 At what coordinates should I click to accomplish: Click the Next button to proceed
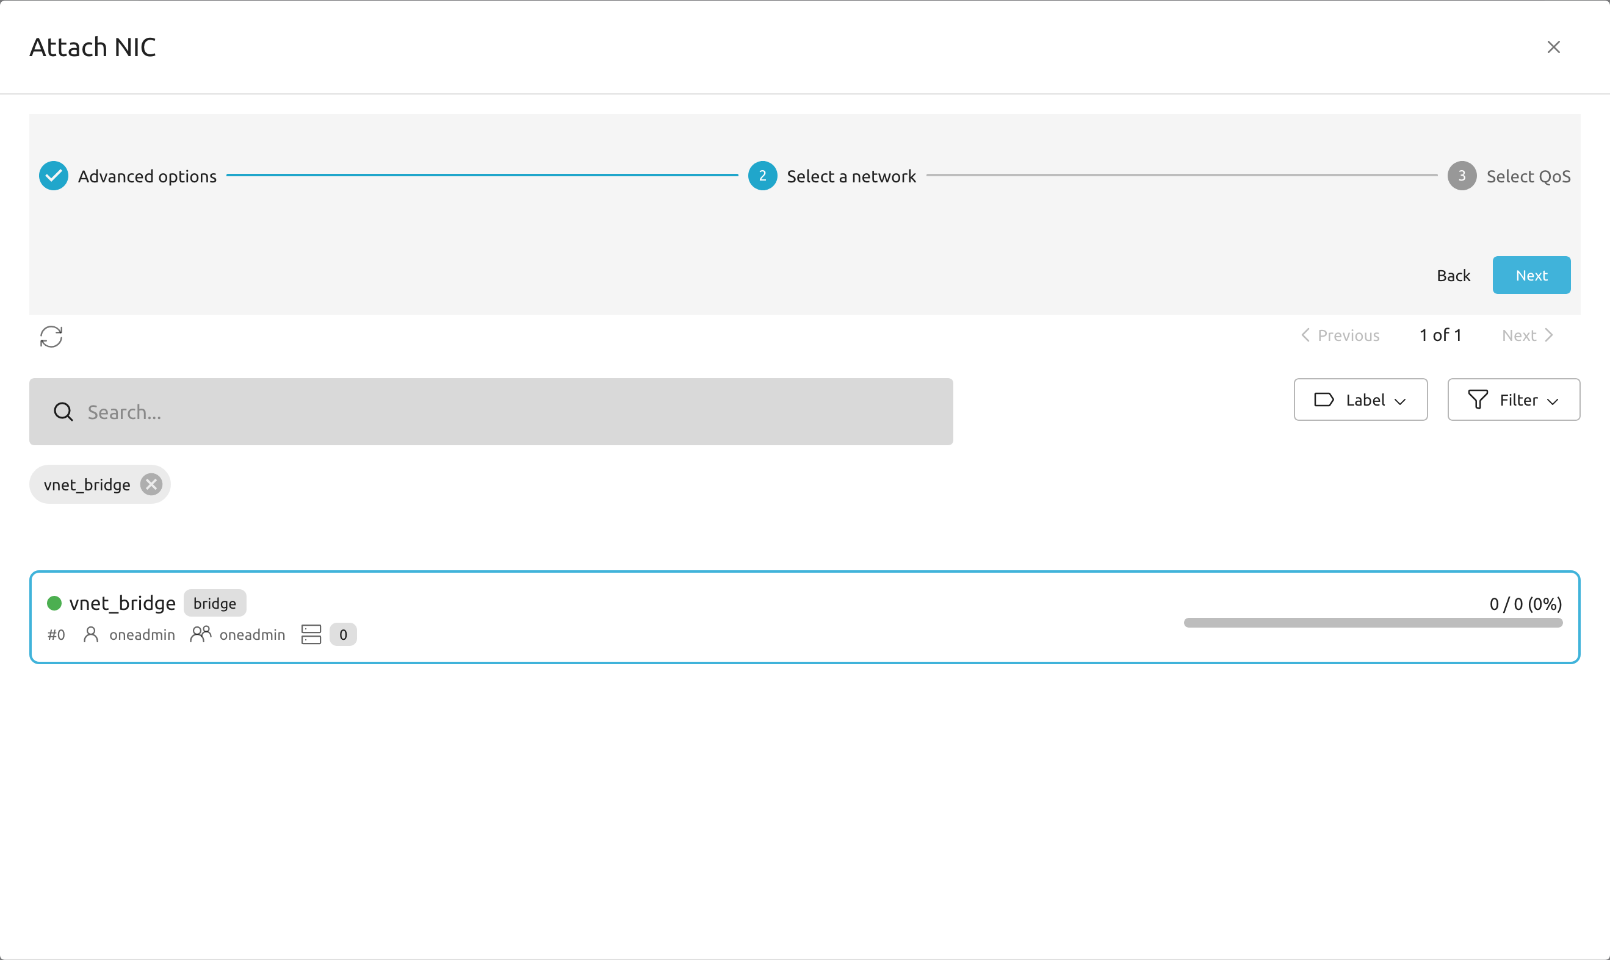click(1531, 274)
